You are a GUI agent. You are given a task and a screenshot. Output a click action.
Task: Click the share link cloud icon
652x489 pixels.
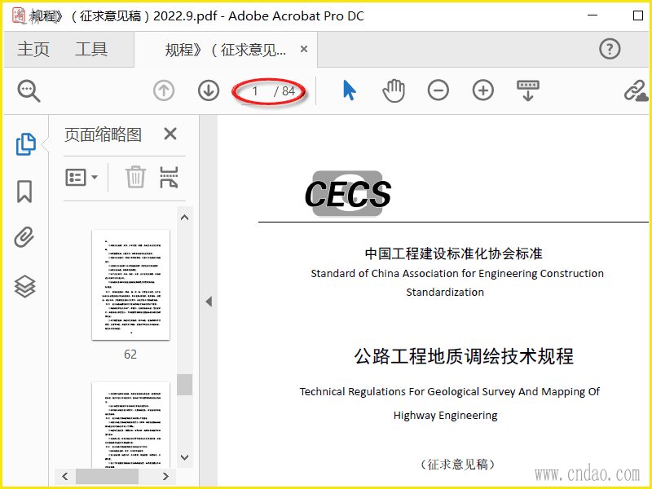click(636, 90)
